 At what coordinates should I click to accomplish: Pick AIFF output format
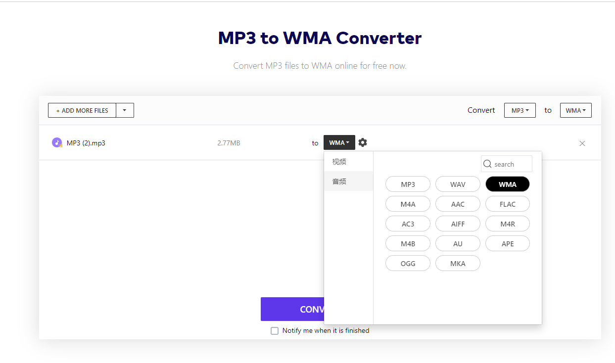458,224
